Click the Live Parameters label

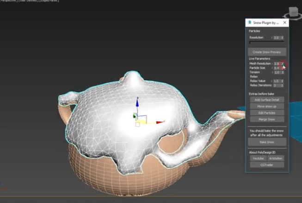pos(259,59)
